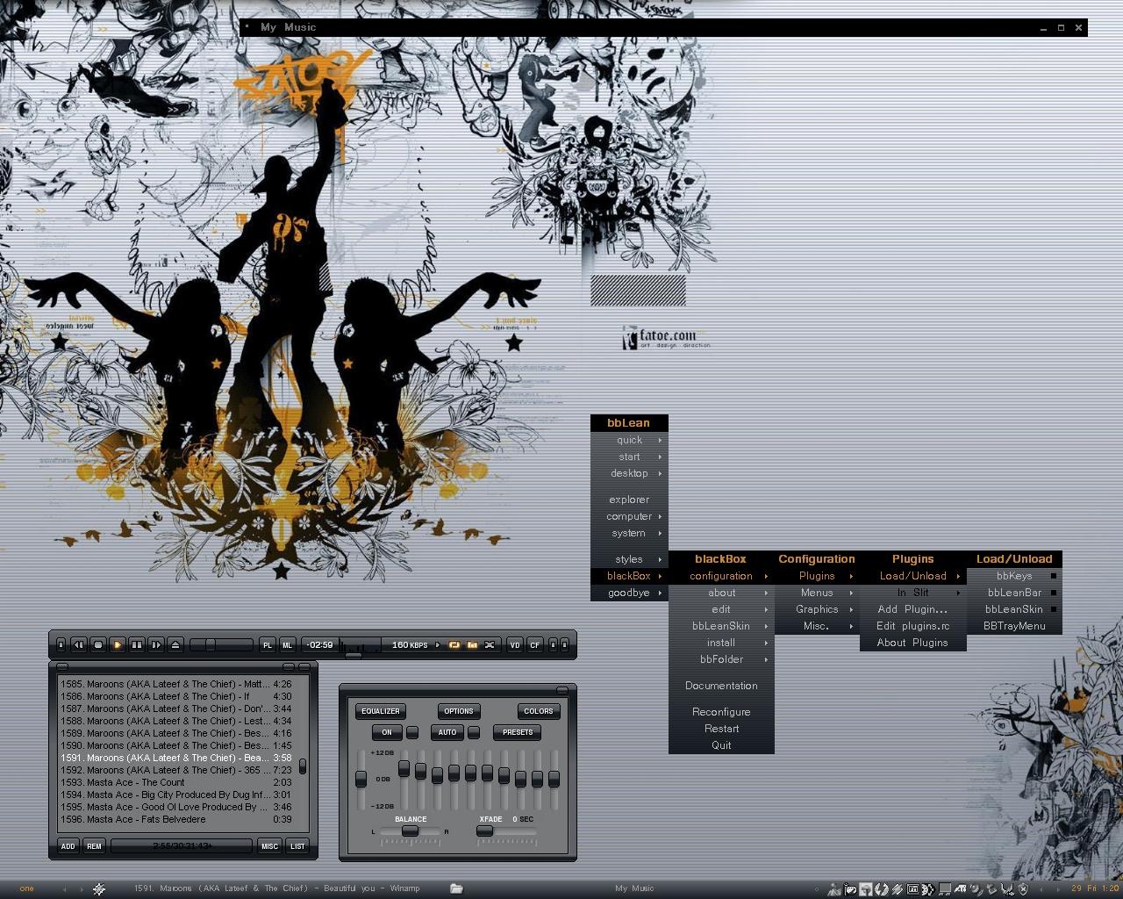Expand the 'goodbye' submenu

[x=629, y=593]
